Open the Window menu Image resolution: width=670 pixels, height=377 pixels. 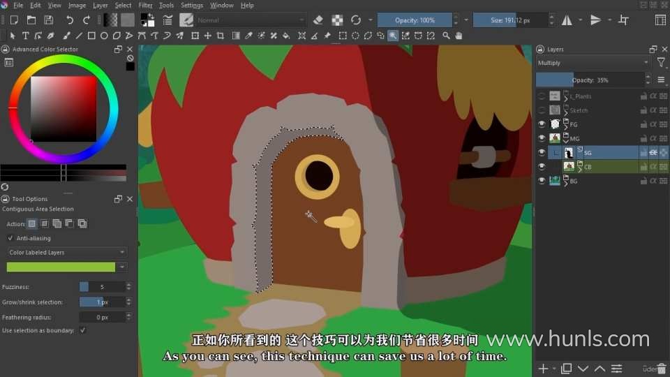(x=222, y=5)
